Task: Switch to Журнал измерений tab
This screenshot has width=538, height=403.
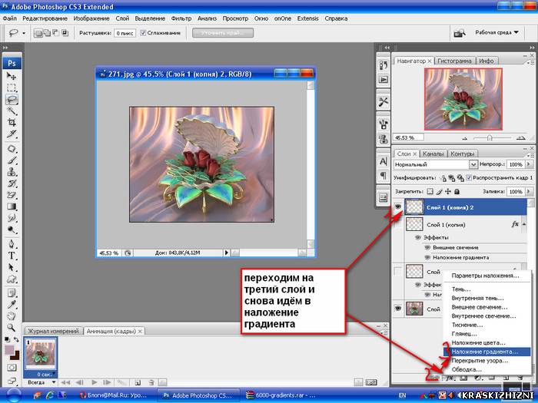Action: pyautogui.click(x=53, y=331)
